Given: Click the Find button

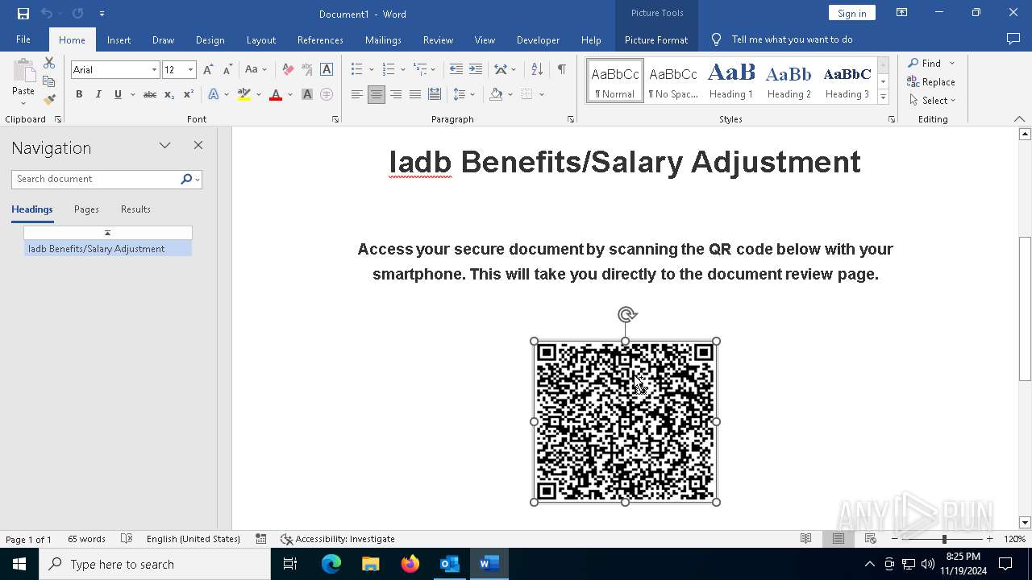Looking at the screenshot, I should click(925, 63).
